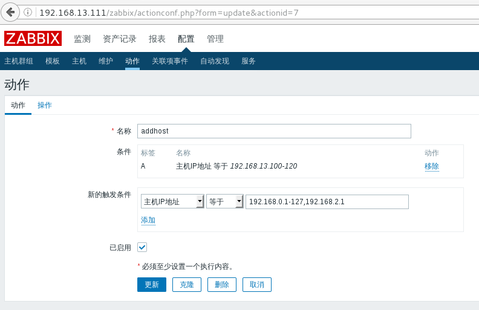The width and height of the screenshot is (479, 310).
Task: Go to 自动发现 submenu
Action: point(215,61)
